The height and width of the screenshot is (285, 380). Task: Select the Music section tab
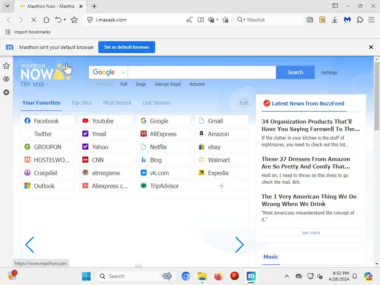coord(271,257)
